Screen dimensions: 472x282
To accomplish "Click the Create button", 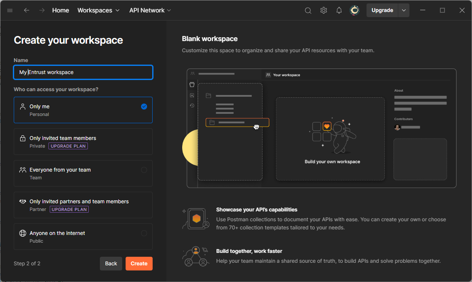I will point(139,264).
